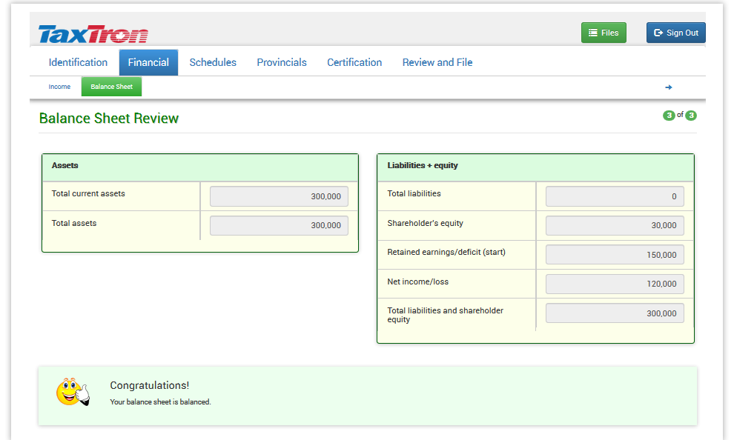The height and width of the screenshot is (440, 734).
Task: Click the list icon inside the Files button
Action: (x=592, y=33)
